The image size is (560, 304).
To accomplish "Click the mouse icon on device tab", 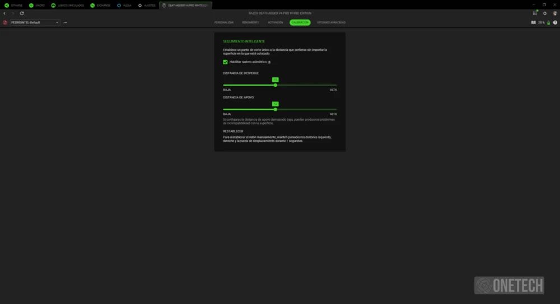I will (164, 6).
